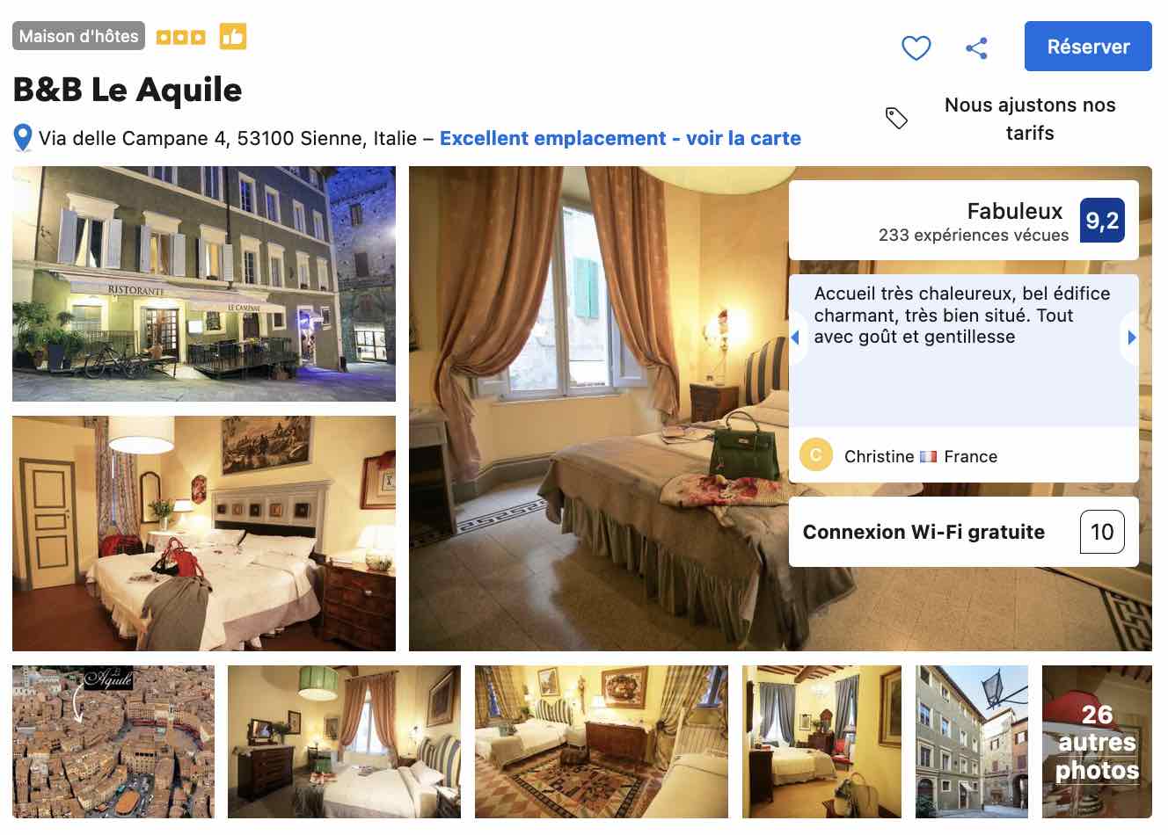Screen dimensions: 1168x835
Task: Show the previous guest review arrow
Action: 795,338
